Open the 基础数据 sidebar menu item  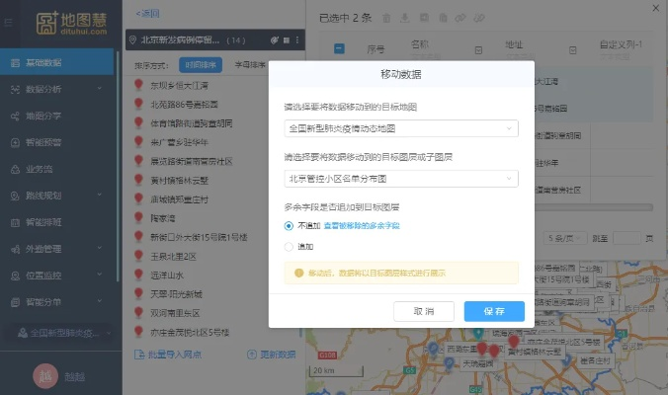[x=59, y=63]
